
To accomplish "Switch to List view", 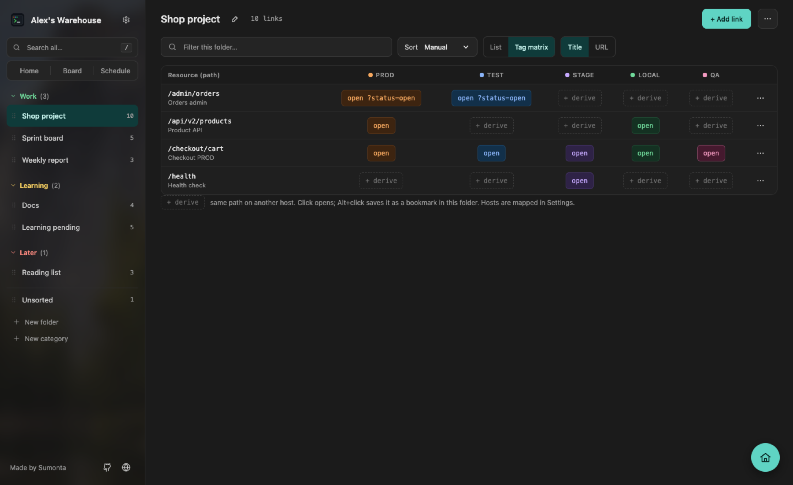I will [x=496, y=47].
